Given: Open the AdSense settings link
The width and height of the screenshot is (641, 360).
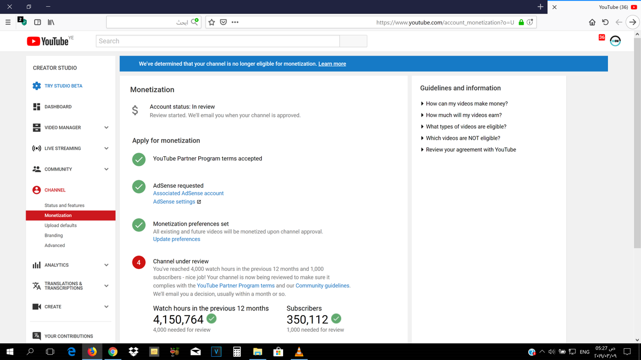Looking at the screenshot, I should tap(174, 202).
